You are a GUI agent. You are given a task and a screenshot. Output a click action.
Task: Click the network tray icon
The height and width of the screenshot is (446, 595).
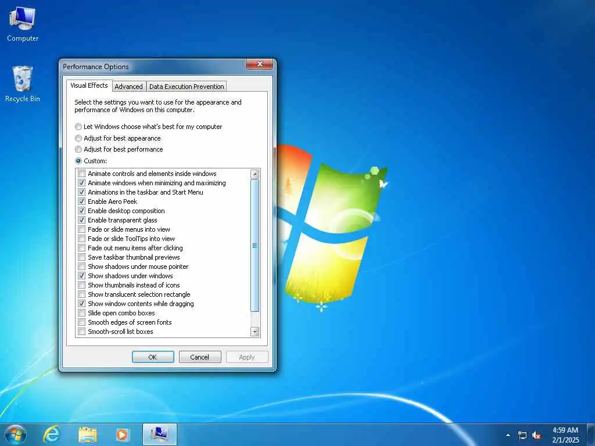522,436
